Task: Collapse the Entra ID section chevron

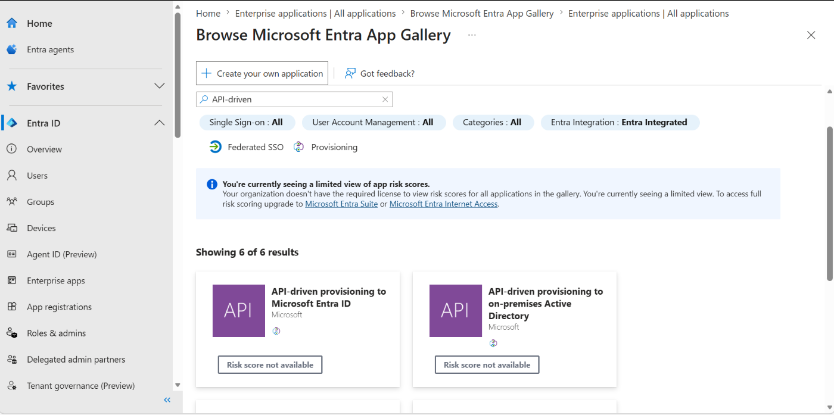Action: (160, 123)
